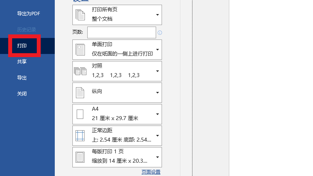
Task: Click the document stack icon for 打印所有页
Action: (80, 15)
